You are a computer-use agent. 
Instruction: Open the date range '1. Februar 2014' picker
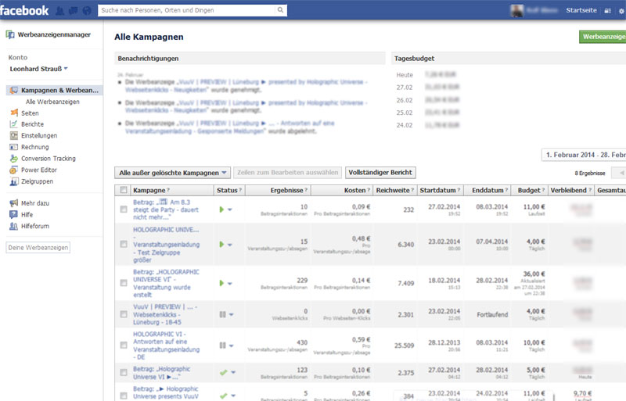coord(584,155)
